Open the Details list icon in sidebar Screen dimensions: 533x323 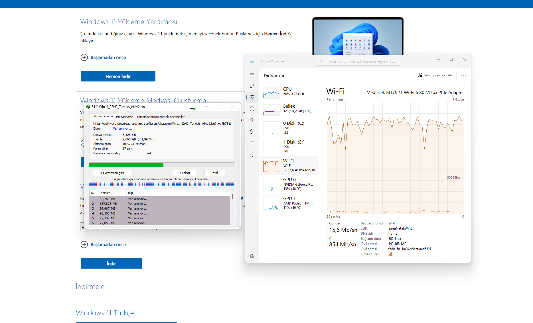click(x=252, y=143)
